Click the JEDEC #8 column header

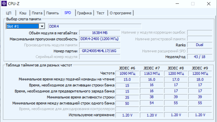[x=176, y=68]
